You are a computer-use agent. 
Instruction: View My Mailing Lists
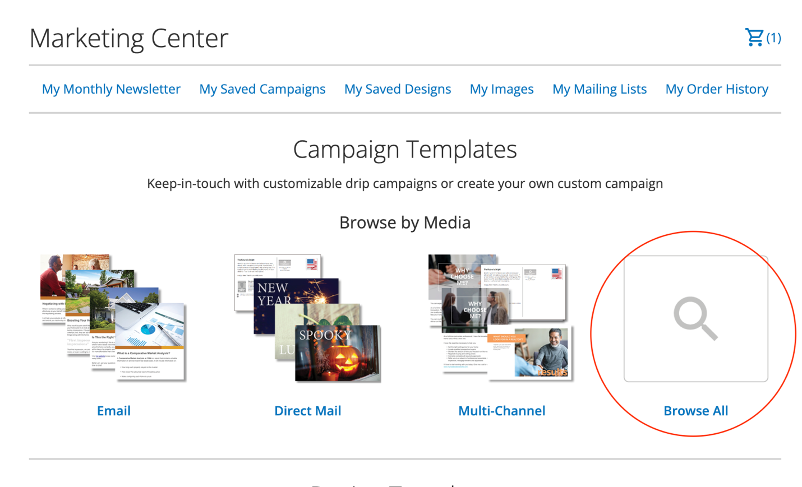599,89
